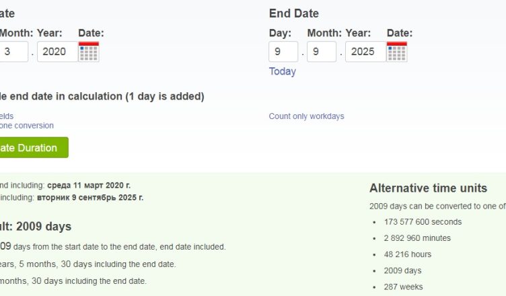Click the time fields link above zone conversion
This screenshot has width=506, height=296.
(x=7, y=116)
